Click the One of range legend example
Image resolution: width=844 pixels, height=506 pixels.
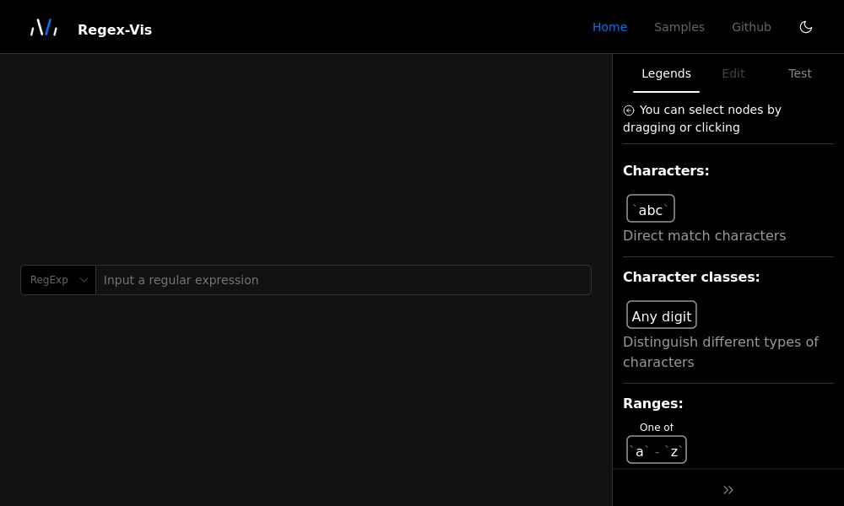pos(657,440)
